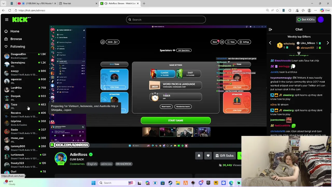Open the Codenames category link
This screenshot has width=332, height=187.
(x=77, y=164)
